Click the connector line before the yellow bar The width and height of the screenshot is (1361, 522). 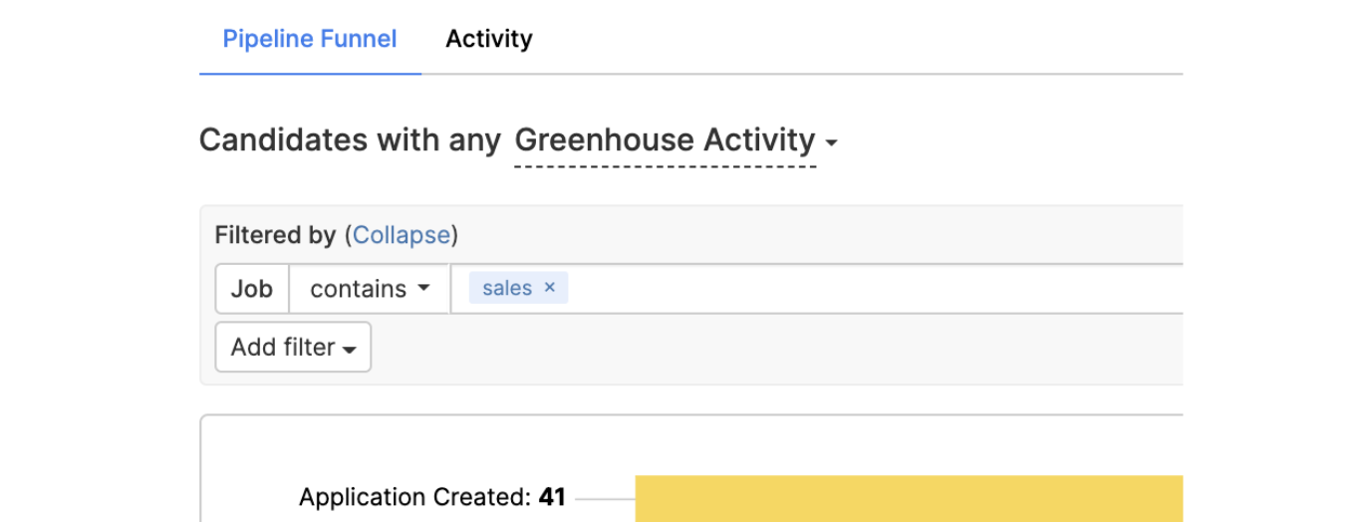[605, 498]
